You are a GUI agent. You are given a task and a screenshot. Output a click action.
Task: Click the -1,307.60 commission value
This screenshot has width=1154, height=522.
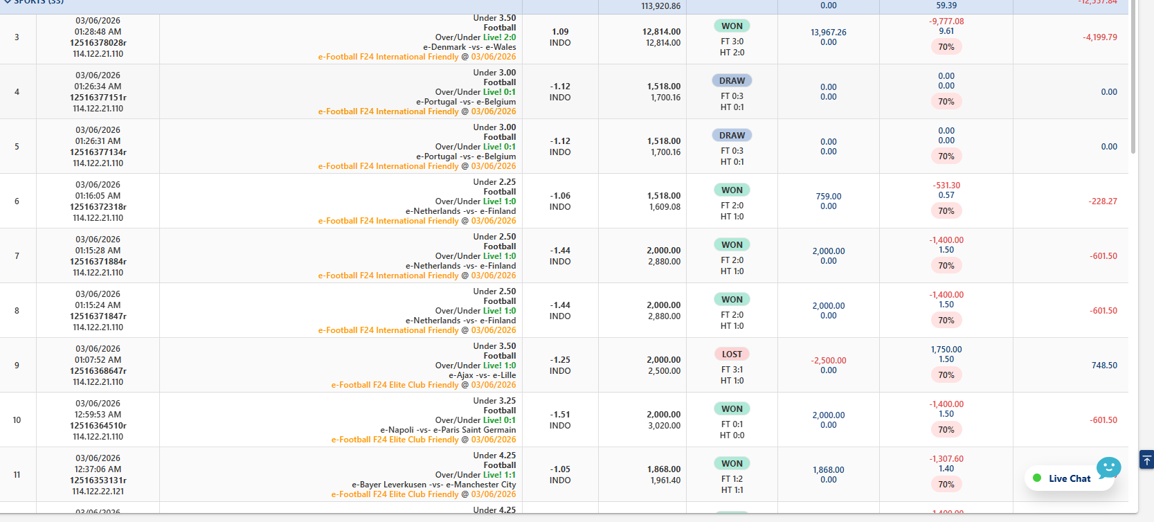946,459
